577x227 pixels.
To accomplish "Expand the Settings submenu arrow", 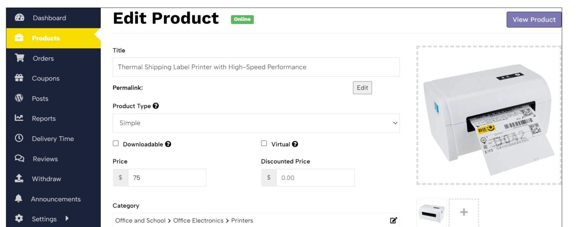I will coord(67,219).
